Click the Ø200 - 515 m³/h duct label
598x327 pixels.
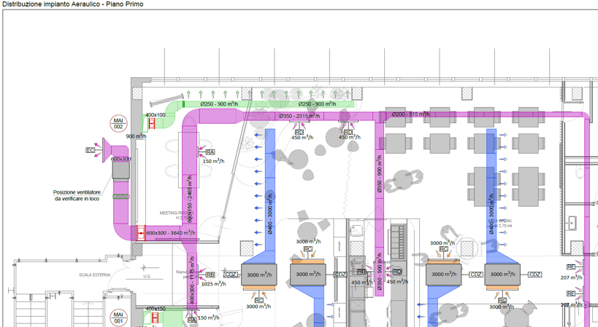coord(410,114)
